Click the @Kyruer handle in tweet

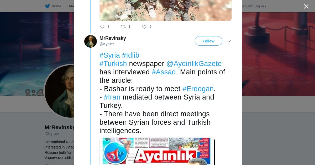click(x=107, y=44)
